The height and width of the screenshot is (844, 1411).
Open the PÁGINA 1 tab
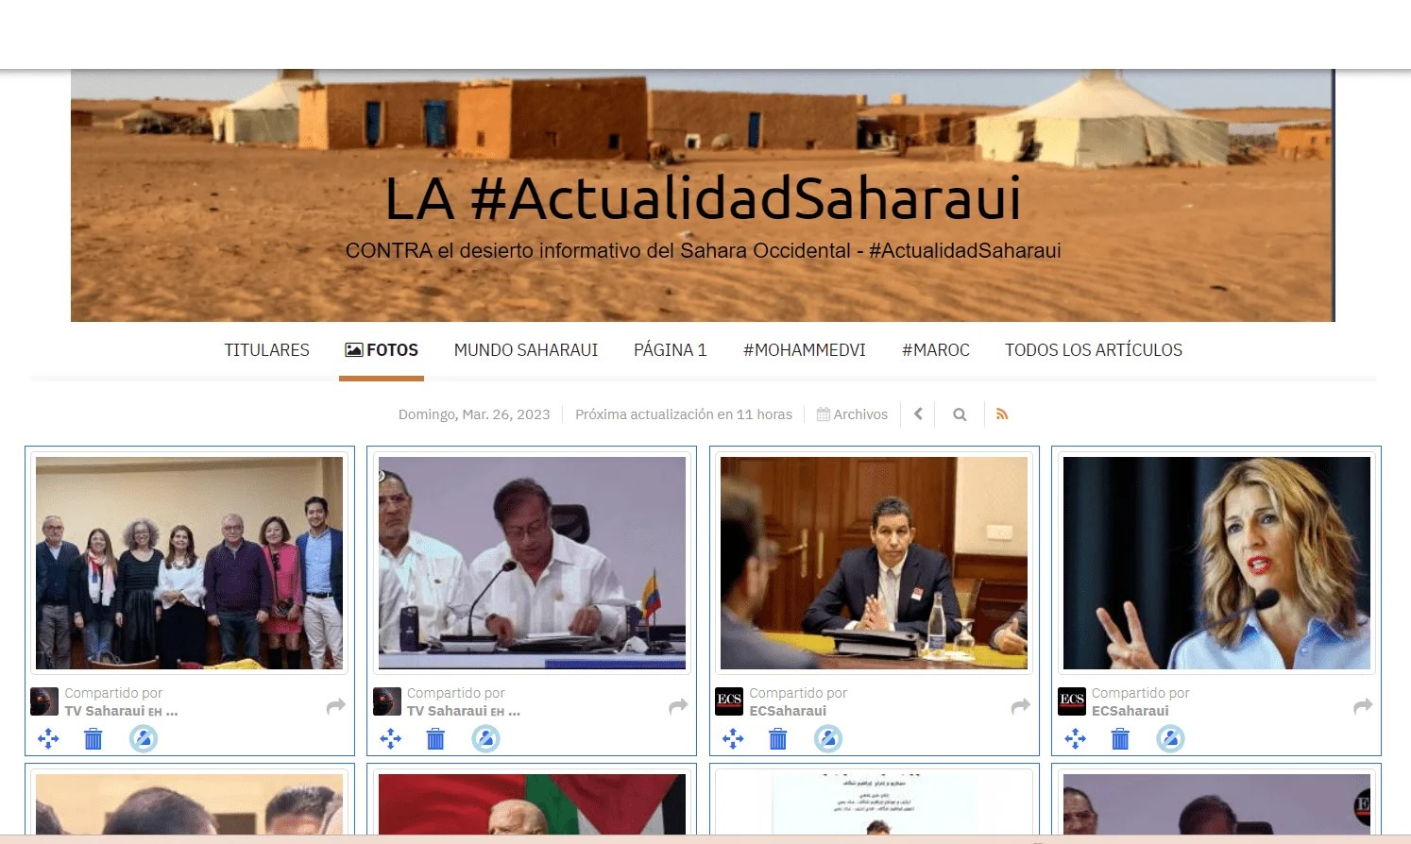(671, 350)
